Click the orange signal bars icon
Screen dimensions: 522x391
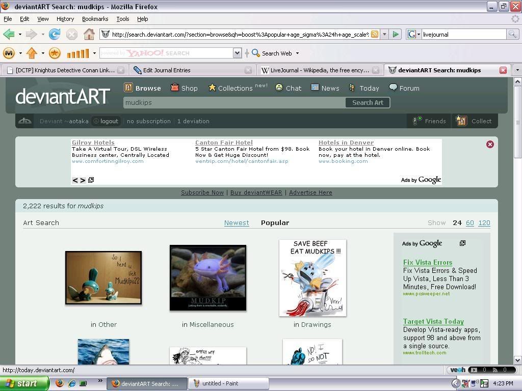tap(78, 53)
